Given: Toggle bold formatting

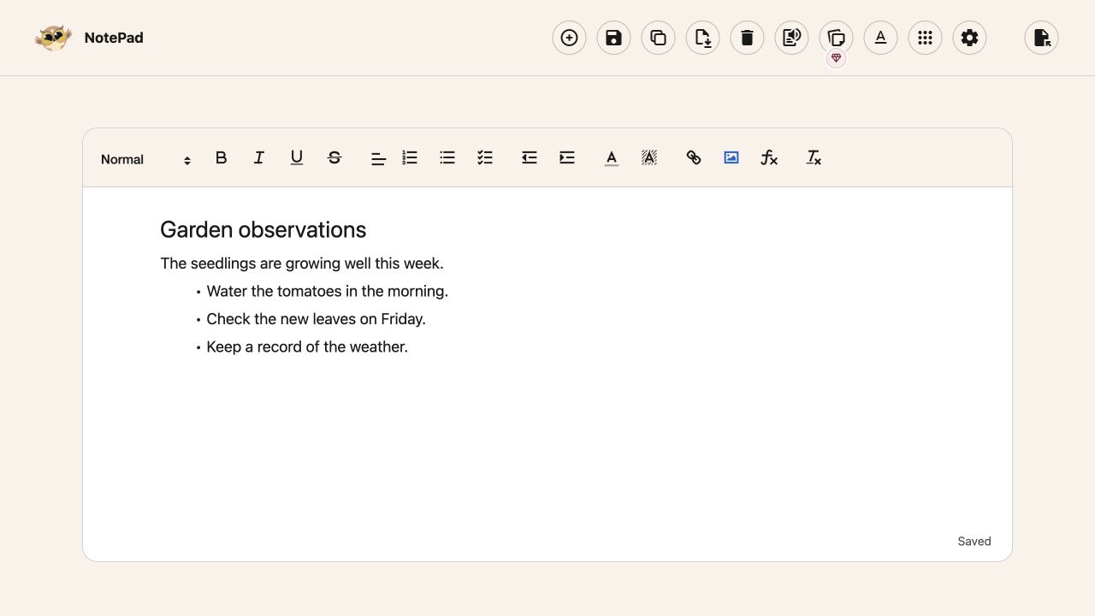Looking at the screenshot, I should (221, 157).
